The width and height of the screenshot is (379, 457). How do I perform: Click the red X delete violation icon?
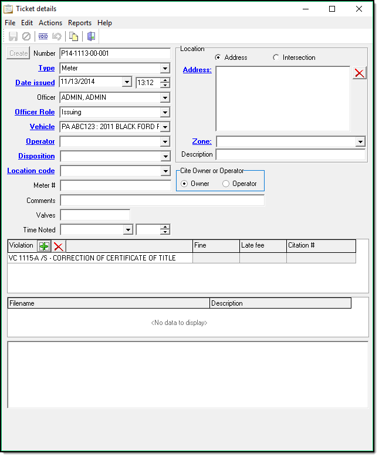pos(59,246)
